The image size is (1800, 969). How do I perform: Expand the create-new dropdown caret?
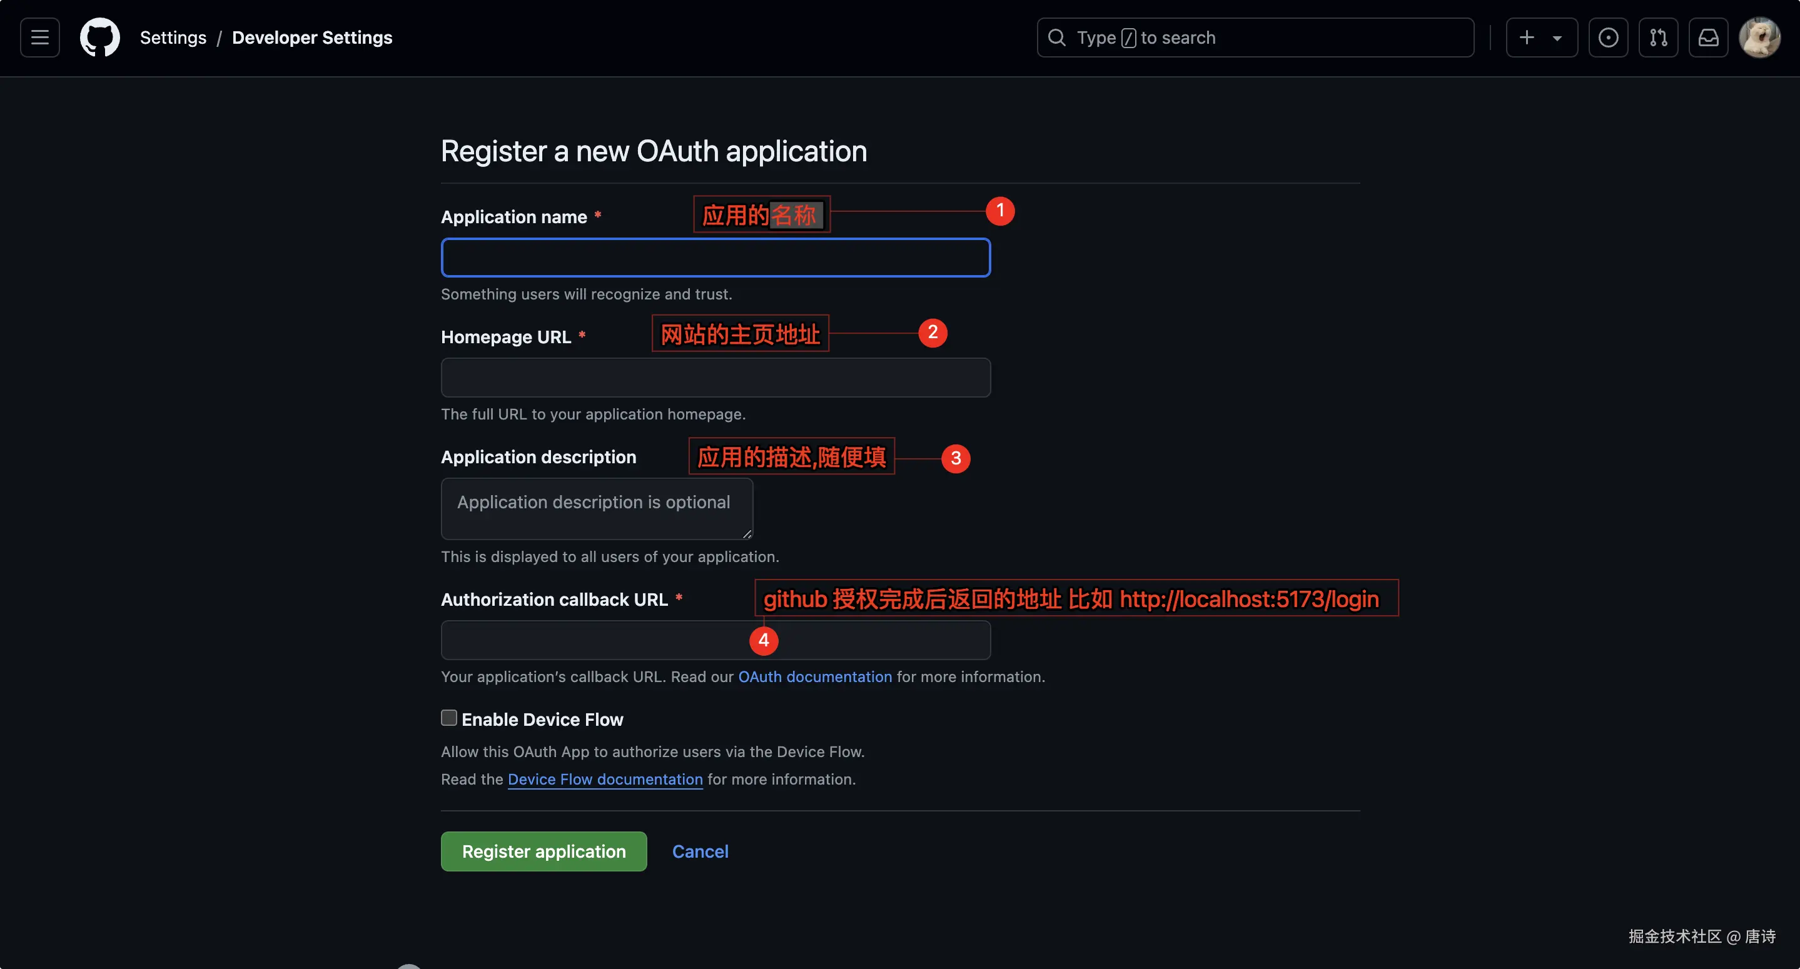1557,38
